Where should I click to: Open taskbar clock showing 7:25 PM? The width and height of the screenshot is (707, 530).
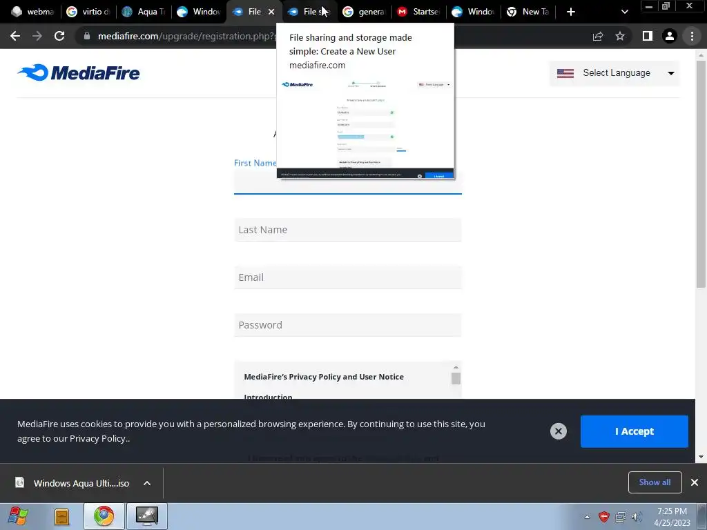(x=672, y=517)
